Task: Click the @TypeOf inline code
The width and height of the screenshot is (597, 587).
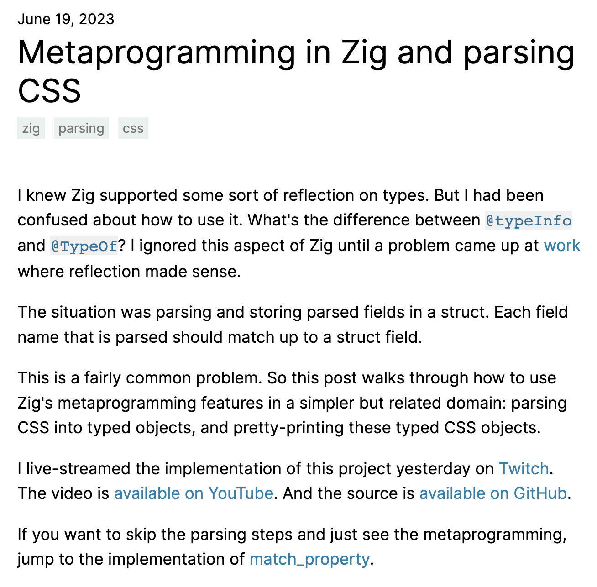Action: [84, 246]
